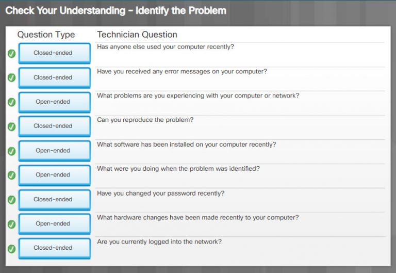Image resolution: width=396 pixels, height=273 pixels.
Task: Click the text "Have you changed your password recently?"
Action: (161, 194)
